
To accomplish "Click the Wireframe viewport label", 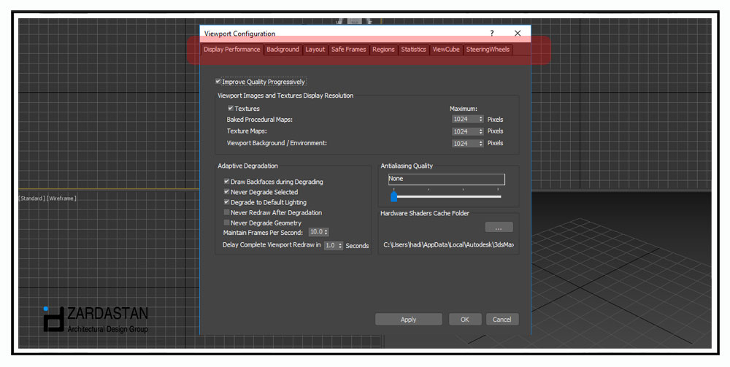I will (62, 198).
